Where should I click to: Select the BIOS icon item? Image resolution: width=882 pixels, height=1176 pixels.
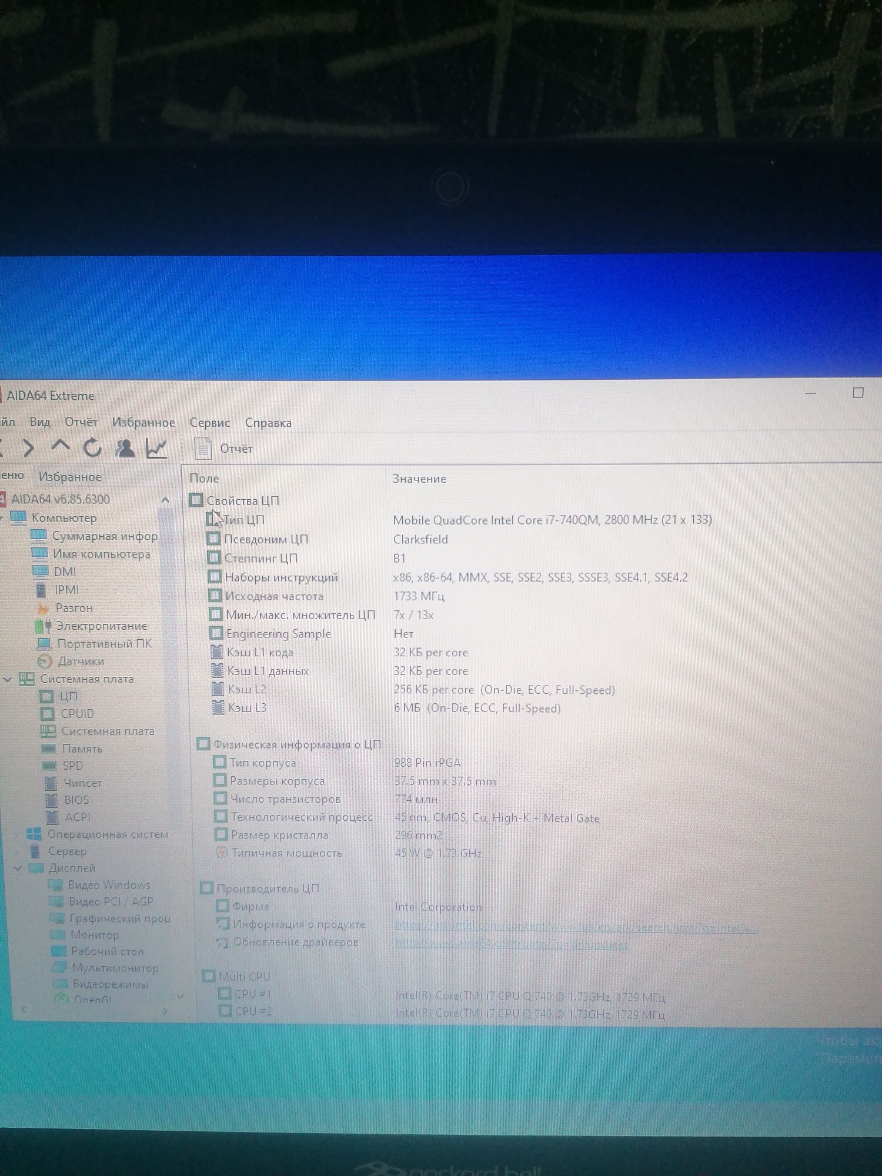tap(52, 800)
